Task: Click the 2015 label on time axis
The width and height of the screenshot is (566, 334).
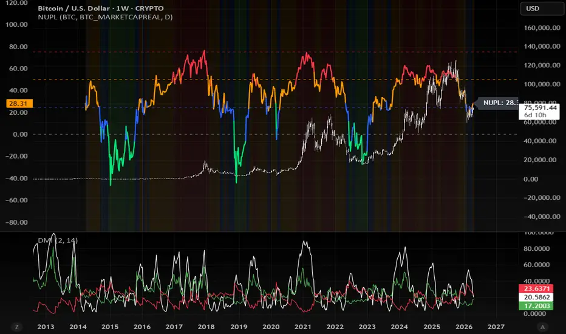Action: 110,327
